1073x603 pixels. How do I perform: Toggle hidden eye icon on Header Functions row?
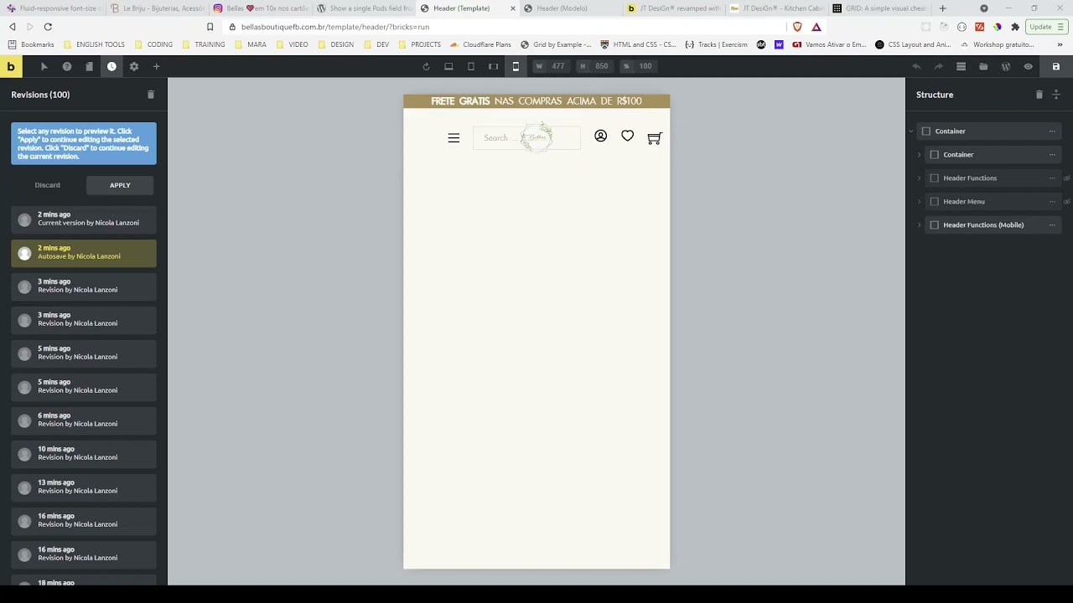(1067, 178)
